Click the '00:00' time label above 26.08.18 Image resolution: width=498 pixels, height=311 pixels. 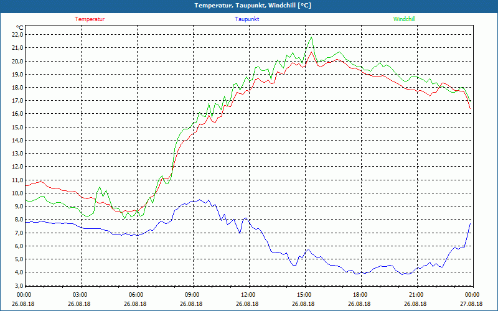pos(24,295)
